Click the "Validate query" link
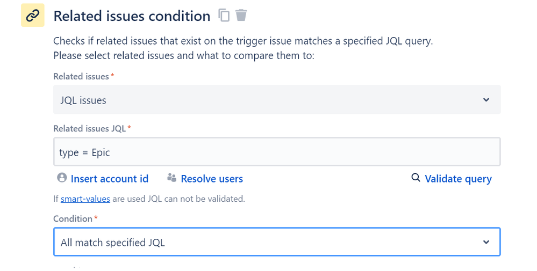 (458, 179)
